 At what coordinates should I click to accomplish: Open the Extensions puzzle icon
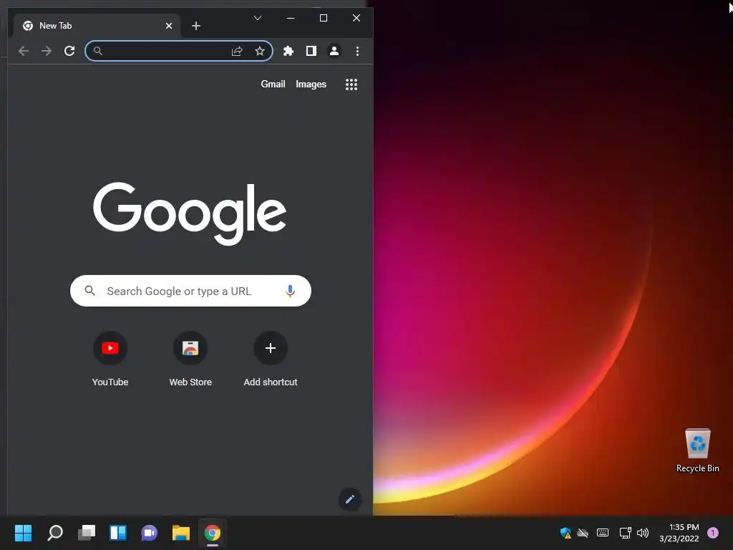coord(288,51)
